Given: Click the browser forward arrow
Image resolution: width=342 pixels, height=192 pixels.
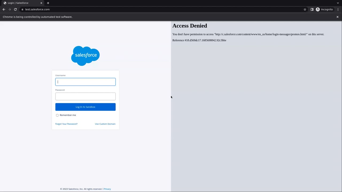Looking at the screenshot, I should 10,9.
